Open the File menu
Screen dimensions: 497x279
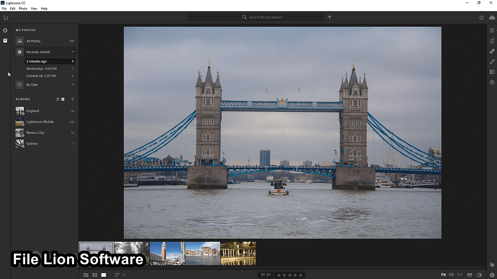pos(4,9)
